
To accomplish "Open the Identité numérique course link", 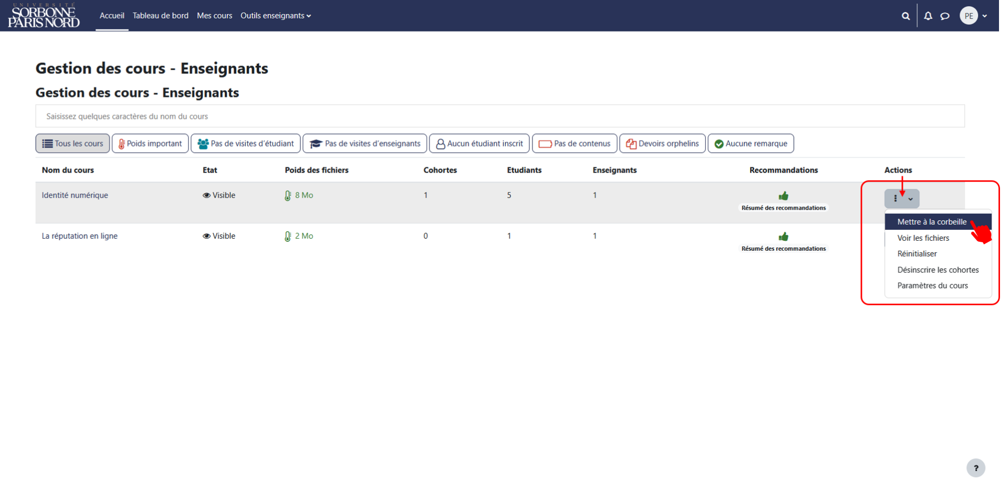I will 75,196.
